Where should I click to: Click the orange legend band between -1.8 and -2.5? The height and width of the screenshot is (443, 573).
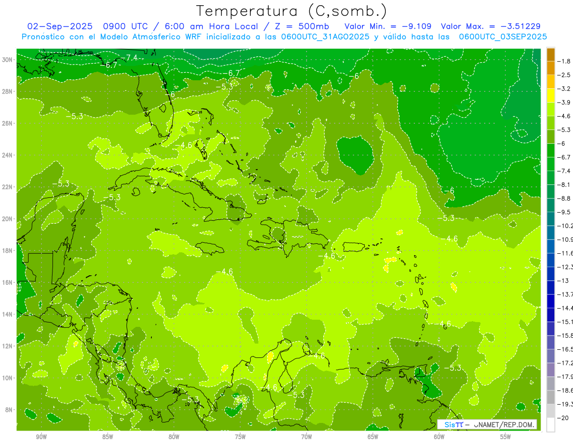[x=551, y=68]
